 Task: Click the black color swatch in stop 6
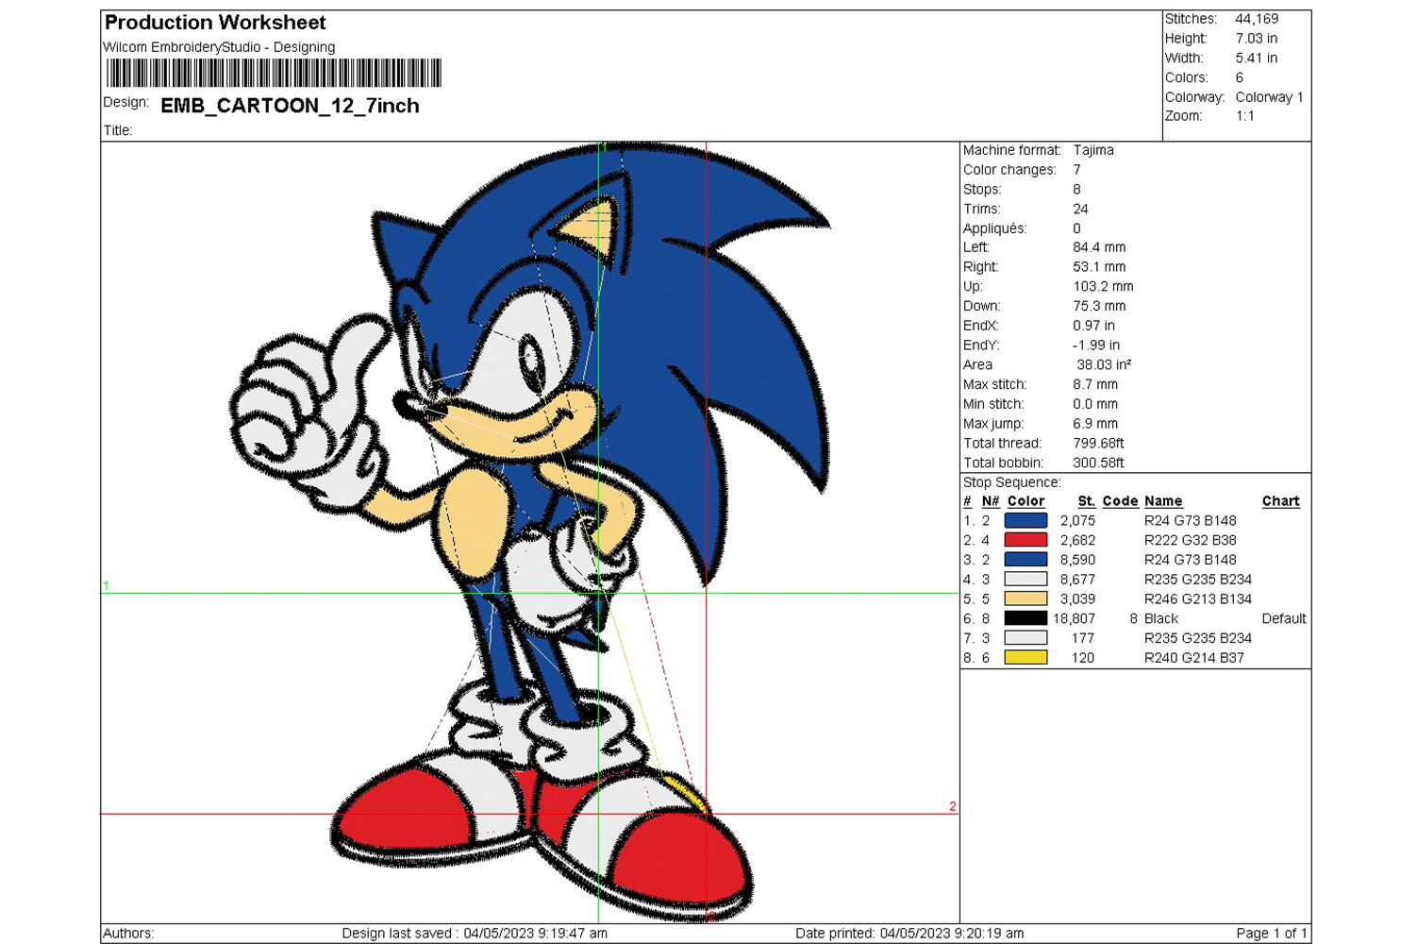[1025, 618]
